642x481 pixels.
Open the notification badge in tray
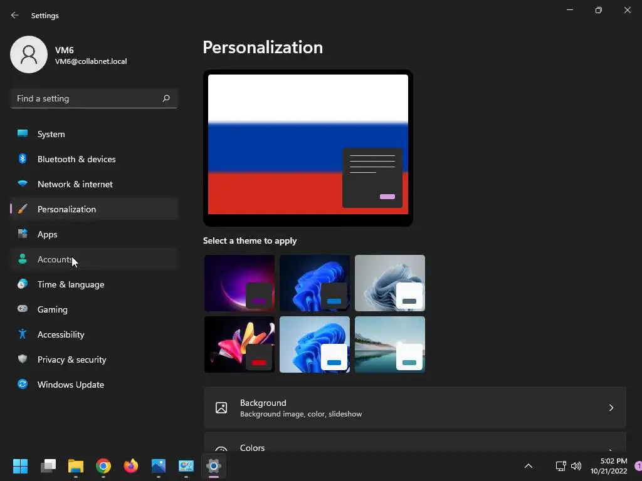tap(638, 466)
